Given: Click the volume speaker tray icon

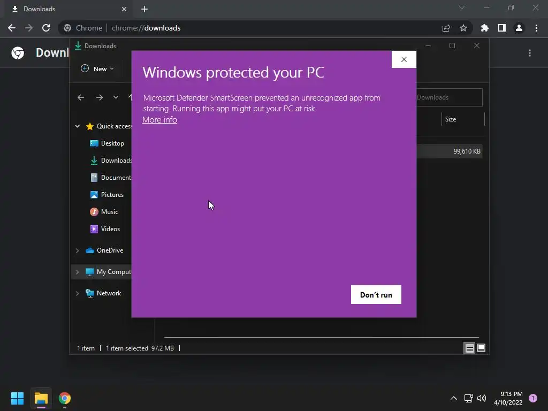Looking at the screenshot, I should click(482, 398).
